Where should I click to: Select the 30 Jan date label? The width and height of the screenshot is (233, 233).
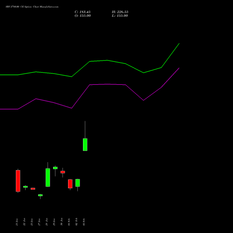(x=62, y=222)
